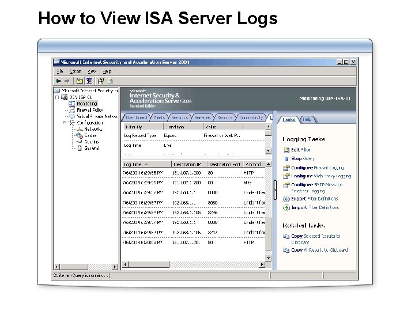Screen dimensions: 415x311
Task: Click the Configure Web Proxy Logging icon
Action: 286,176
